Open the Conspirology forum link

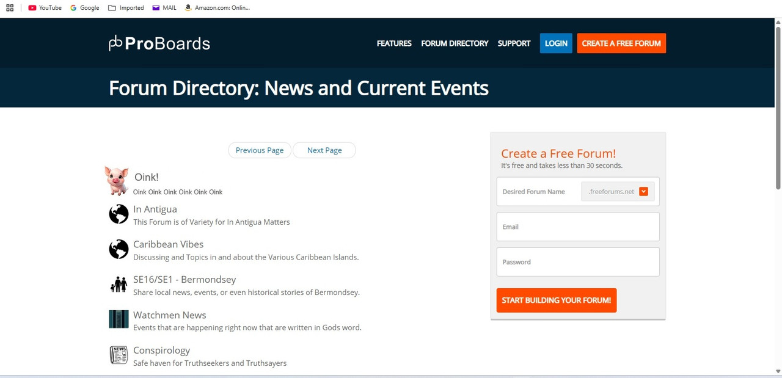click(x=162, y=351)
